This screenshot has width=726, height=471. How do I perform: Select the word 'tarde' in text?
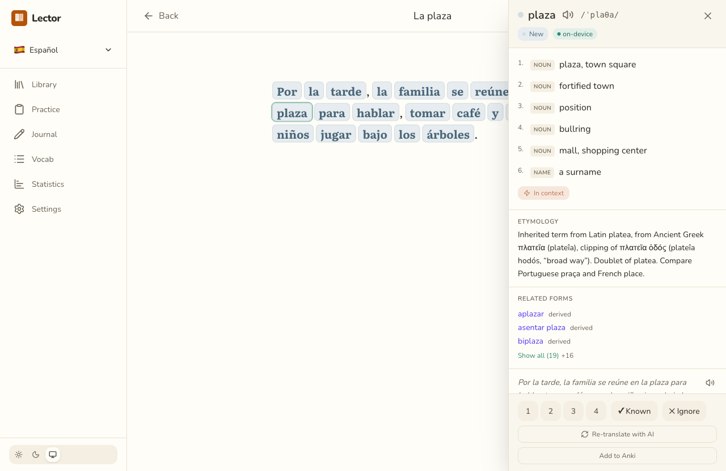coord(346,91)
